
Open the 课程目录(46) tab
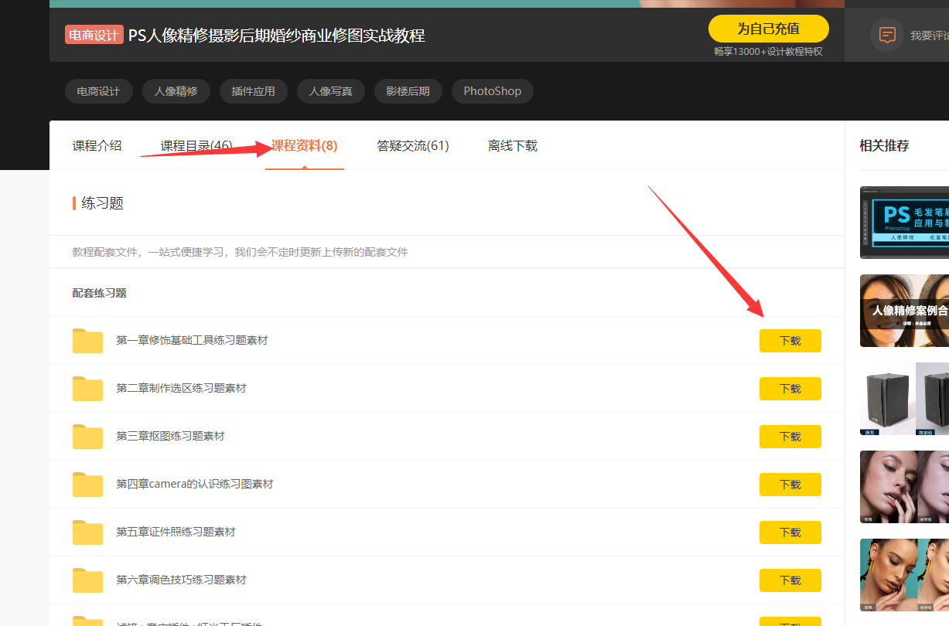click(x=196, y=145)
